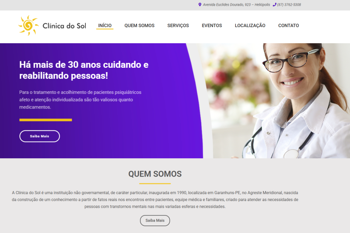Click the Clínica do Sol sun logo
This screenshot has width=350, height=233.
coord(28,25)
